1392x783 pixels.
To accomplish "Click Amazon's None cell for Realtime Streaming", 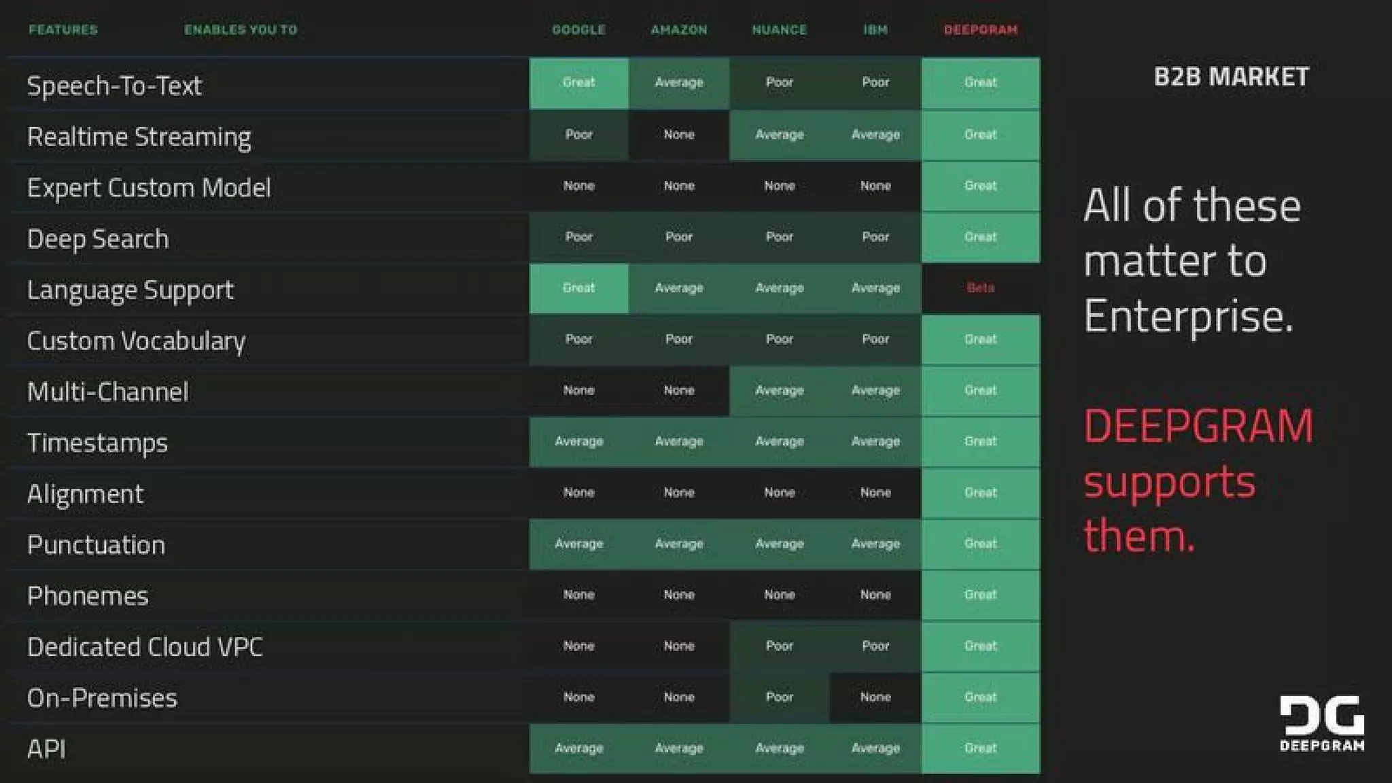I will tap(679, 135).
